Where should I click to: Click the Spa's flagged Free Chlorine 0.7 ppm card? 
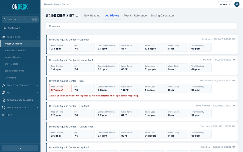(60, 88)
